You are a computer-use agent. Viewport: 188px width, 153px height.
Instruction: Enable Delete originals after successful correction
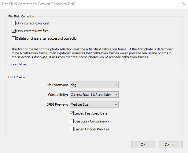(x=13, y=38)
